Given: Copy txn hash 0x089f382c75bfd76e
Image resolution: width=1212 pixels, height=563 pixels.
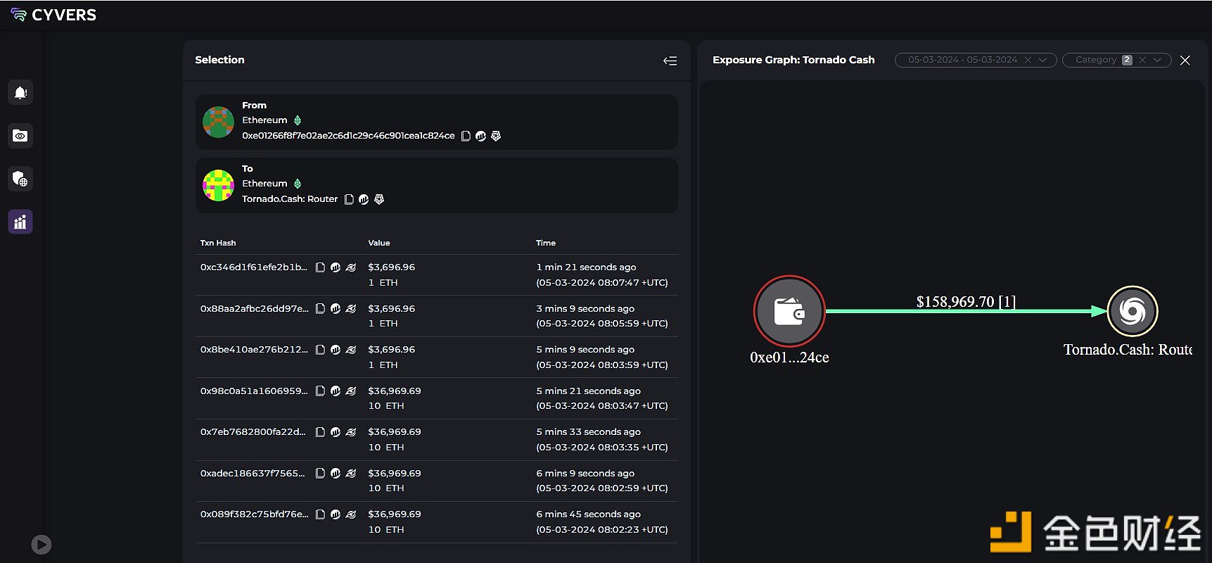Looking at the screenshot, I should tap(320, 514).
